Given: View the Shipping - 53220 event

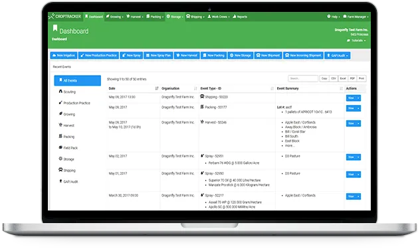Looking at the screenshot, I should (351, 98).
